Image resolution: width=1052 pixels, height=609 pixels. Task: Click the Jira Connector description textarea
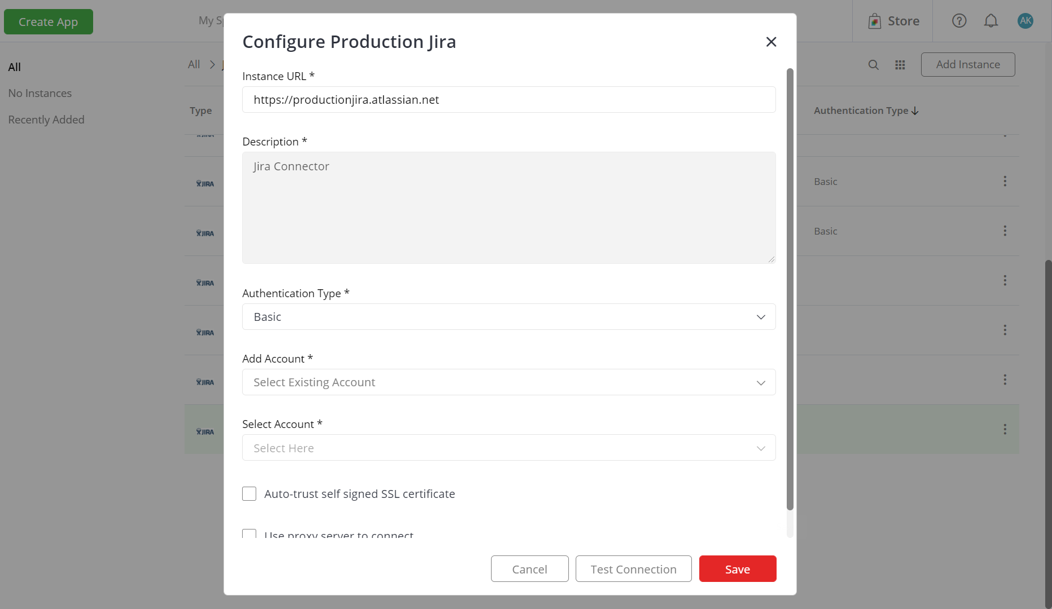[509, 208]
